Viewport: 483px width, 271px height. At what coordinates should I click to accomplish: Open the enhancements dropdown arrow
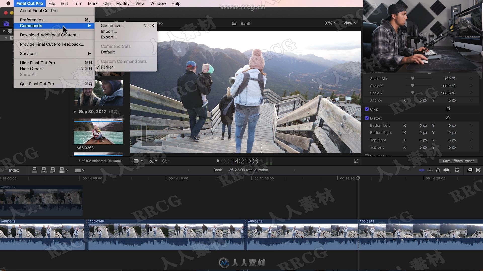click(x=156, y=161)
